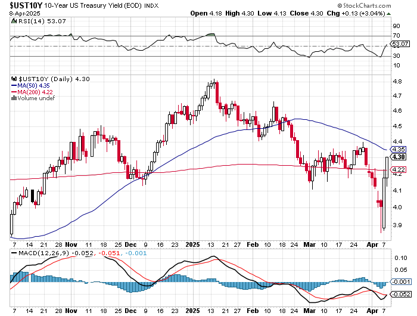Click the 2025 label under the MACD panel

point(192,311)
